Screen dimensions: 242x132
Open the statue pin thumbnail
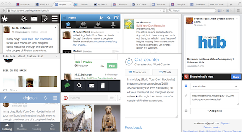(x=107, y=118)
